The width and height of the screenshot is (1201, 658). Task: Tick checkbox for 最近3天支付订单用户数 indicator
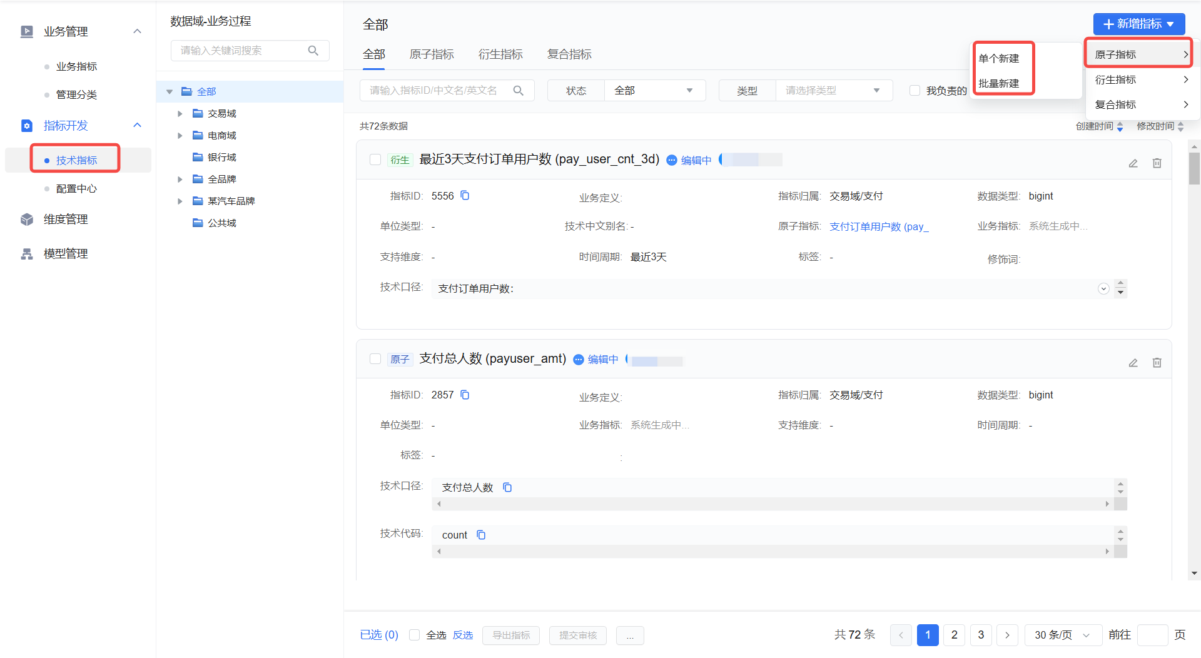coord(375,159)
